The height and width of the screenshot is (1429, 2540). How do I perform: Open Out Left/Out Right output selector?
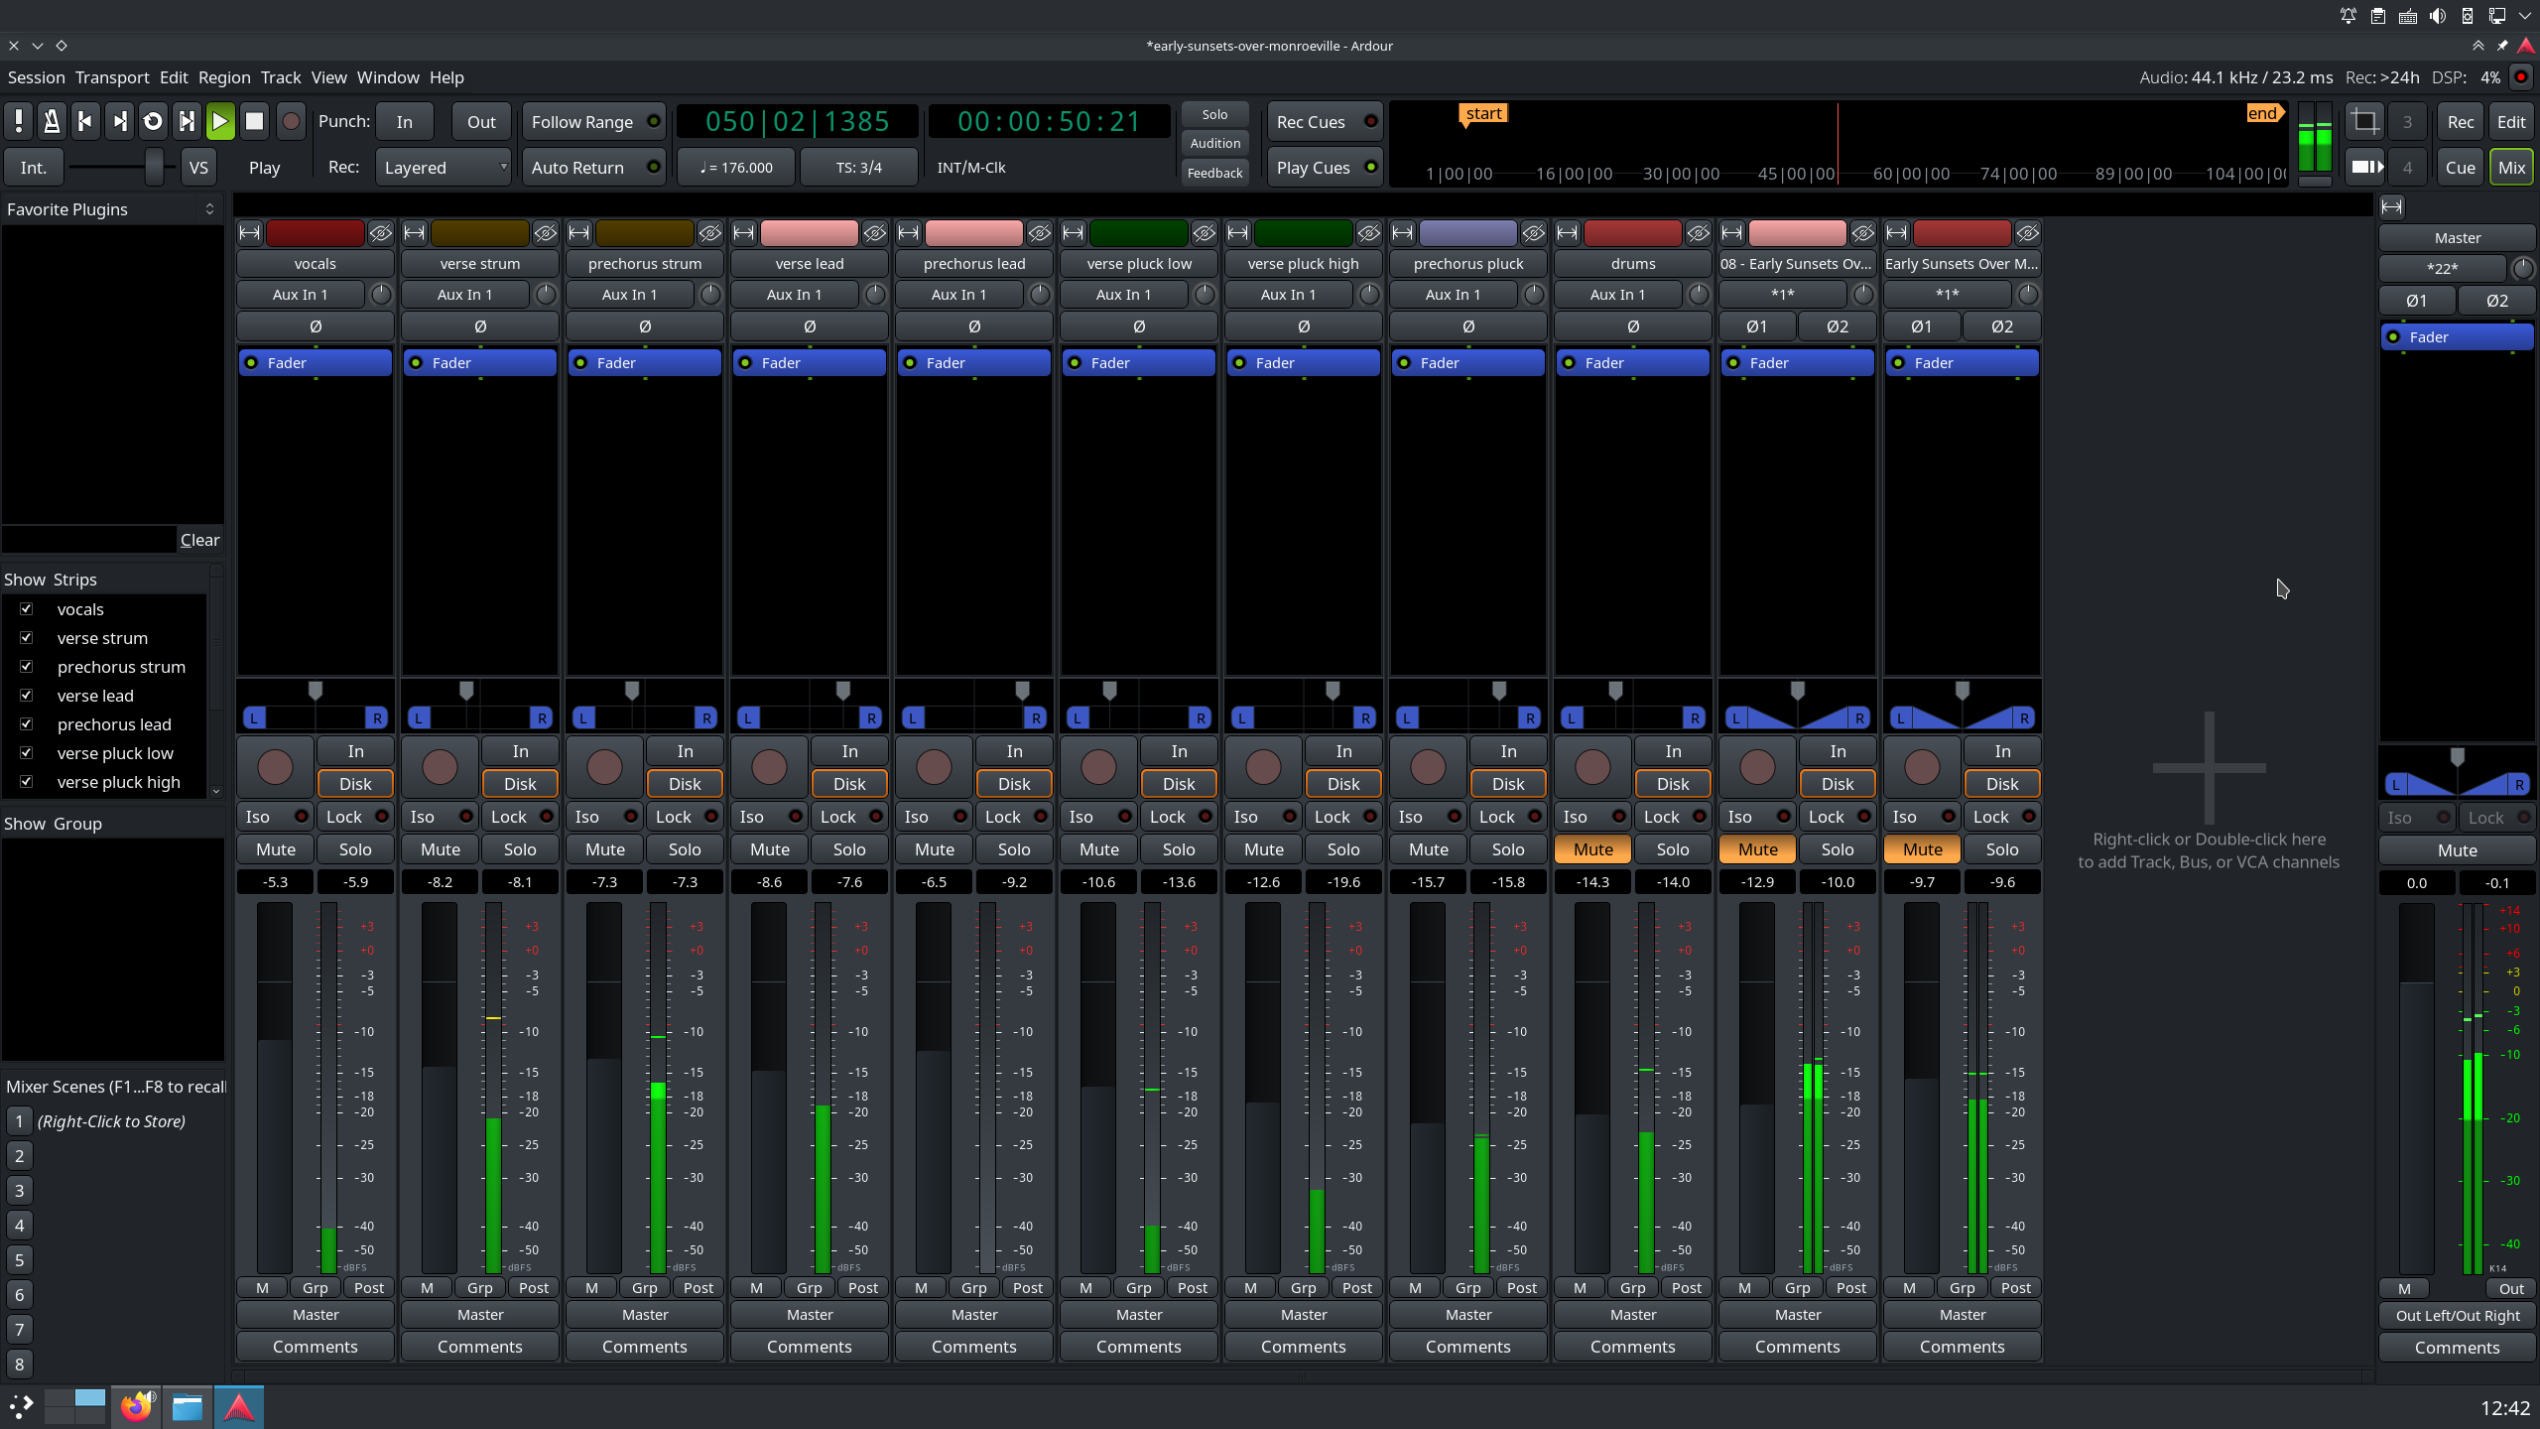click(2458, 1316)
